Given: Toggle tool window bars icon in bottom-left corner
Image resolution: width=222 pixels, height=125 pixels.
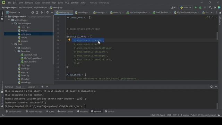Looking at the screenshot, I should pos(3,115).
